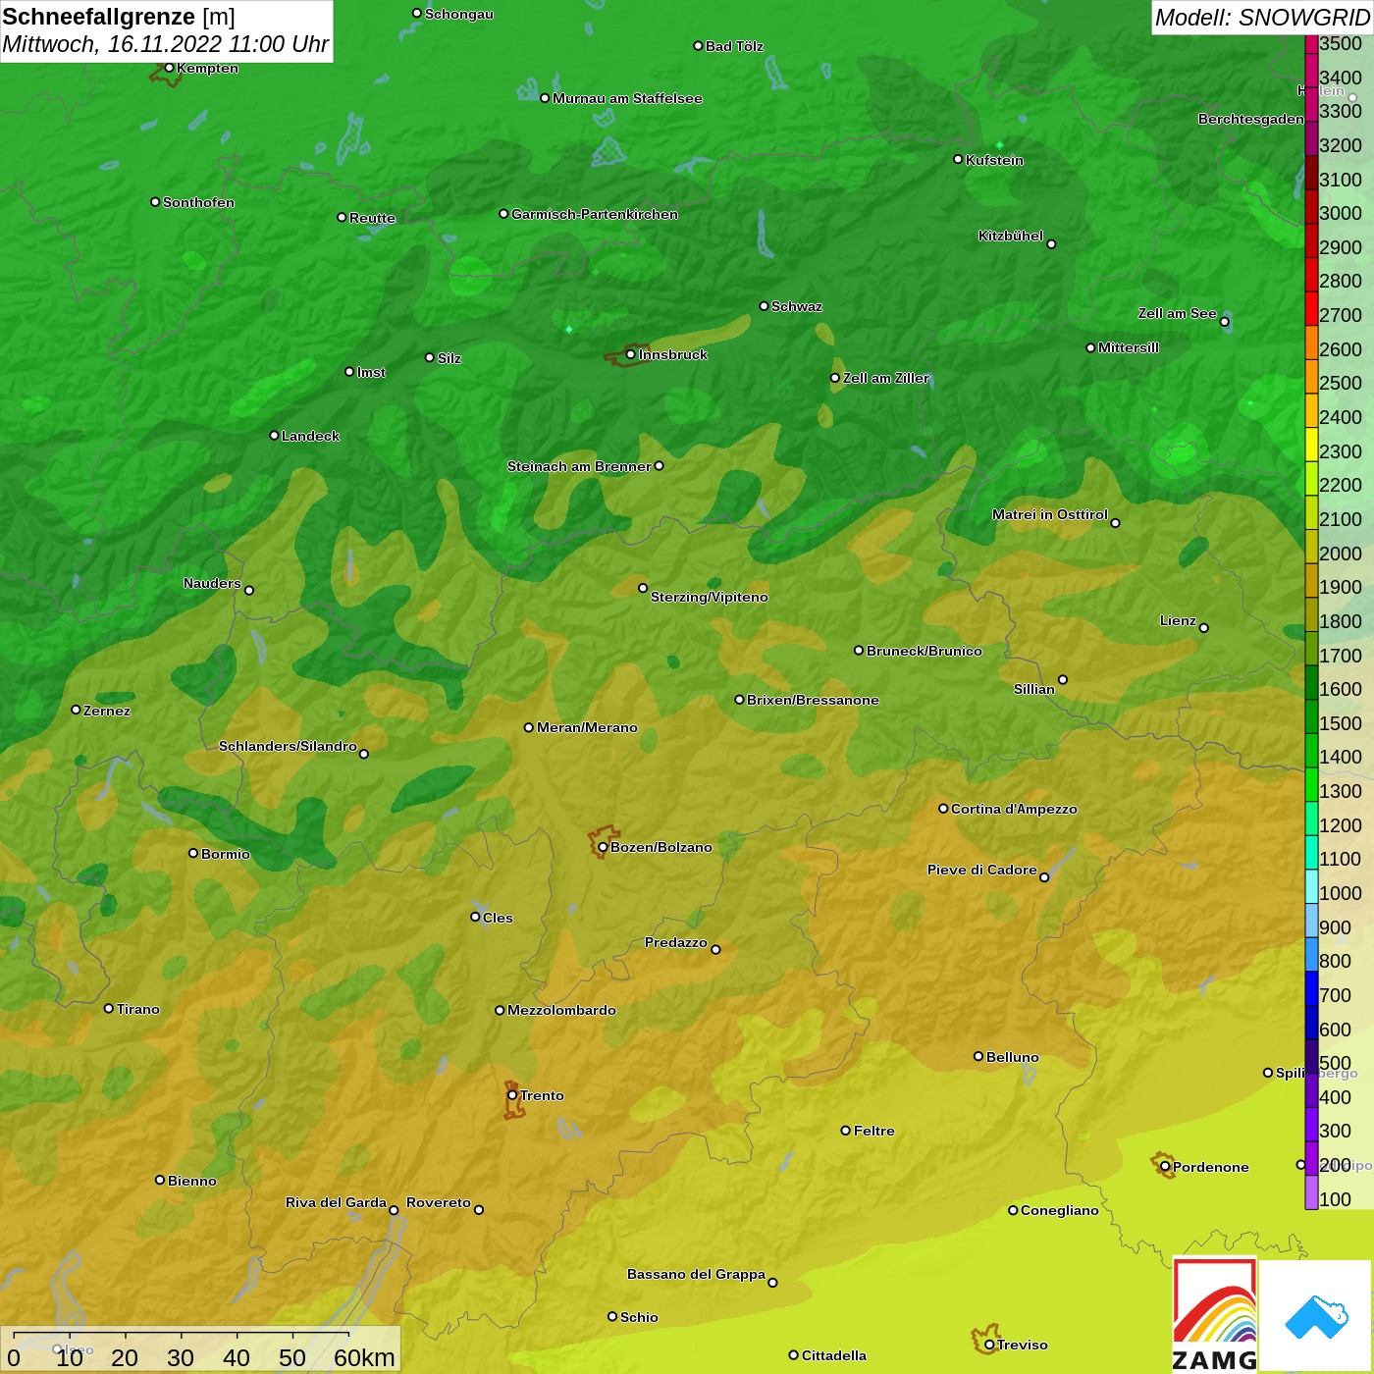Click the Lienz location marker
The width and height of the screenshot is (1374, 1374).
pos(1204,628)
